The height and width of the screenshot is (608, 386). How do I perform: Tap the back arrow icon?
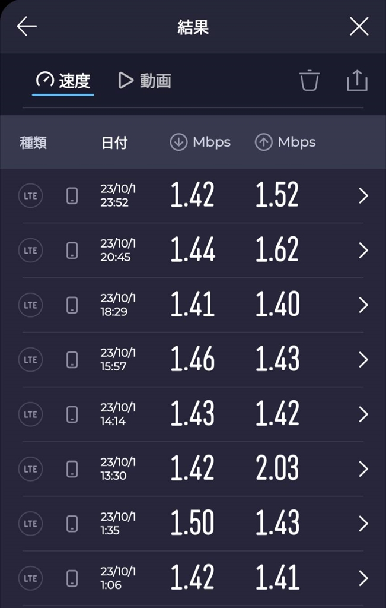pos(27,27)
